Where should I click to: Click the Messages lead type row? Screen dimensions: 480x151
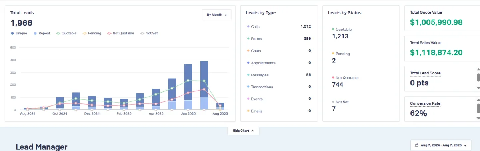coord(279,75)
